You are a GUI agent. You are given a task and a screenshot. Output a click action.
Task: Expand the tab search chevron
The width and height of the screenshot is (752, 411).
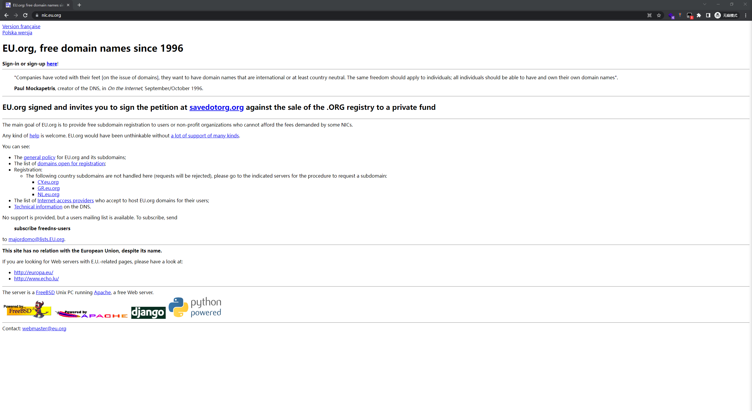point(704,4)
